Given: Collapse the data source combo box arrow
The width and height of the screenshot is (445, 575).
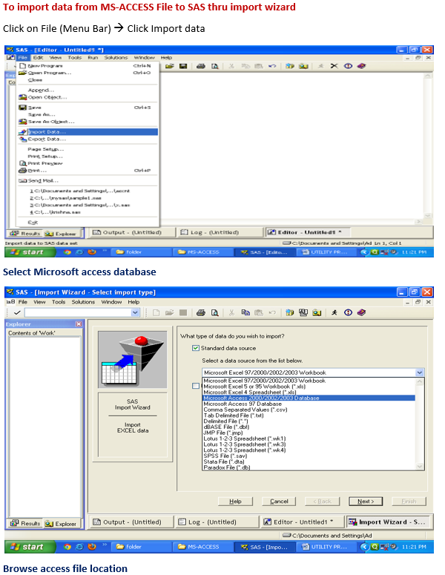Looking at the screenshot, I should pyautogui.click(x=420, y=372).
